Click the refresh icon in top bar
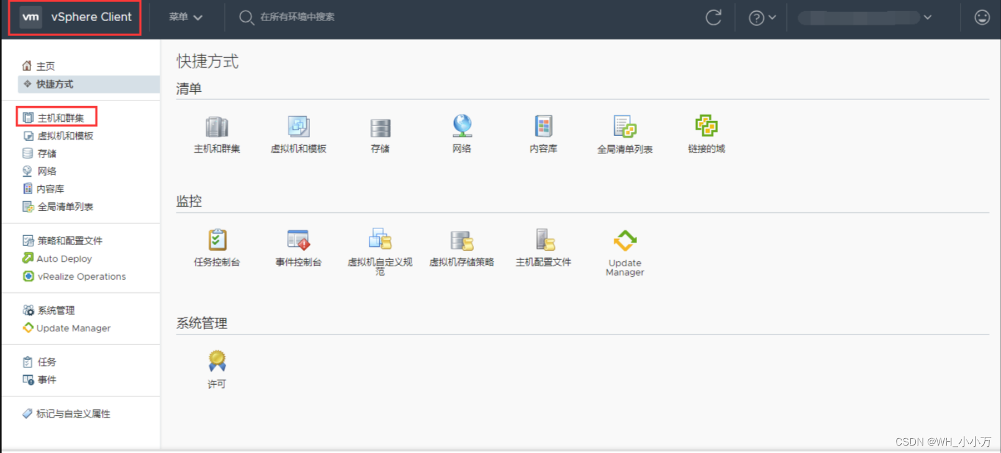Screen dimensions: 1001x453 coord(713,17)
